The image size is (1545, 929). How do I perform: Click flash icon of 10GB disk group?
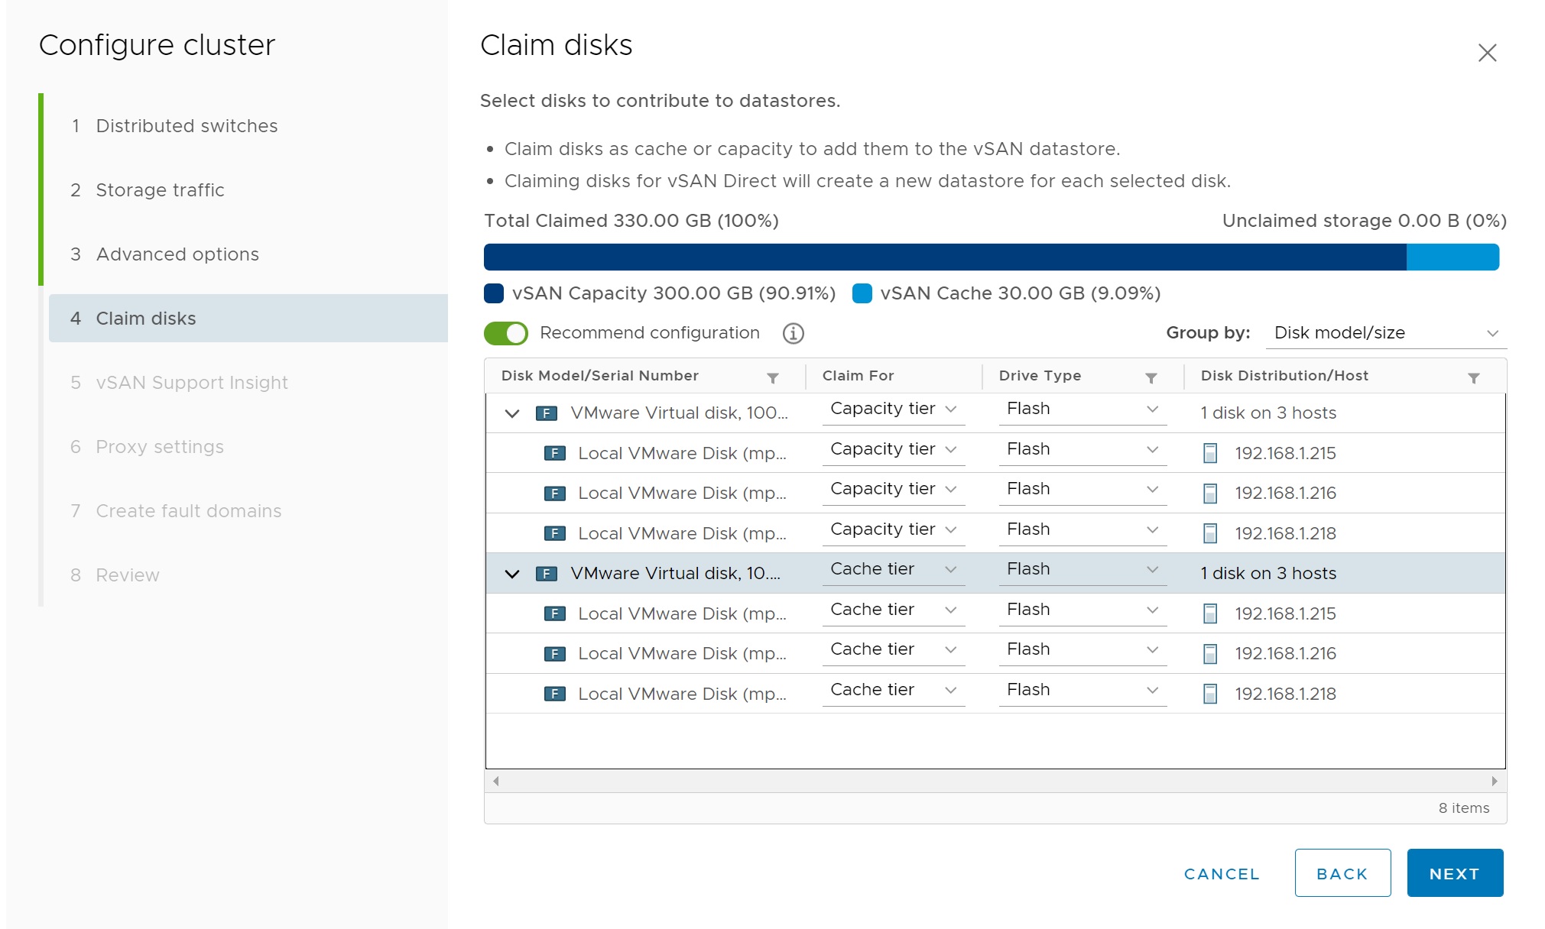pos(546,574)
